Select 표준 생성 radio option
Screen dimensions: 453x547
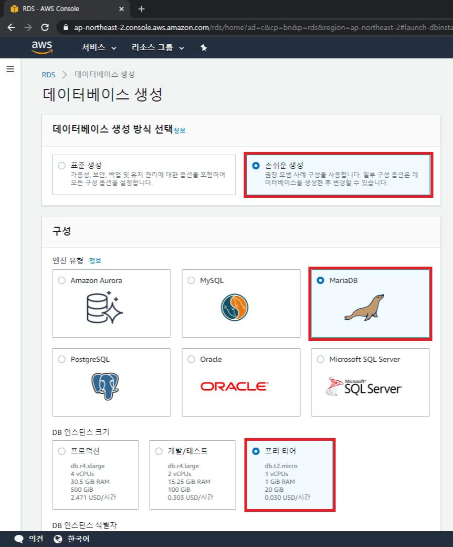coord(61,166)
